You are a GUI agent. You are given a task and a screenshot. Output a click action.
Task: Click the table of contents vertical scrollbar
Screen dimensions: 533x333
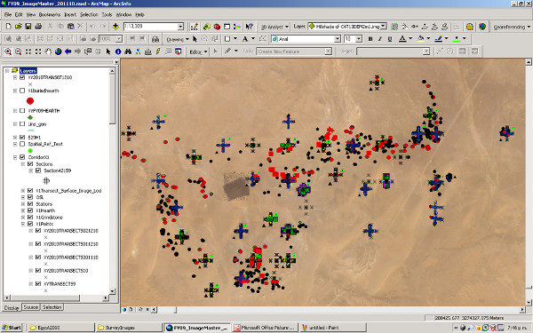[112, 181]
